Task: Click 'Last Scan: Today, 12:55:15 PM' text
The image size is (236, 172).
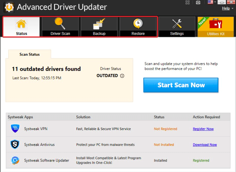Action: pos(37,78)
